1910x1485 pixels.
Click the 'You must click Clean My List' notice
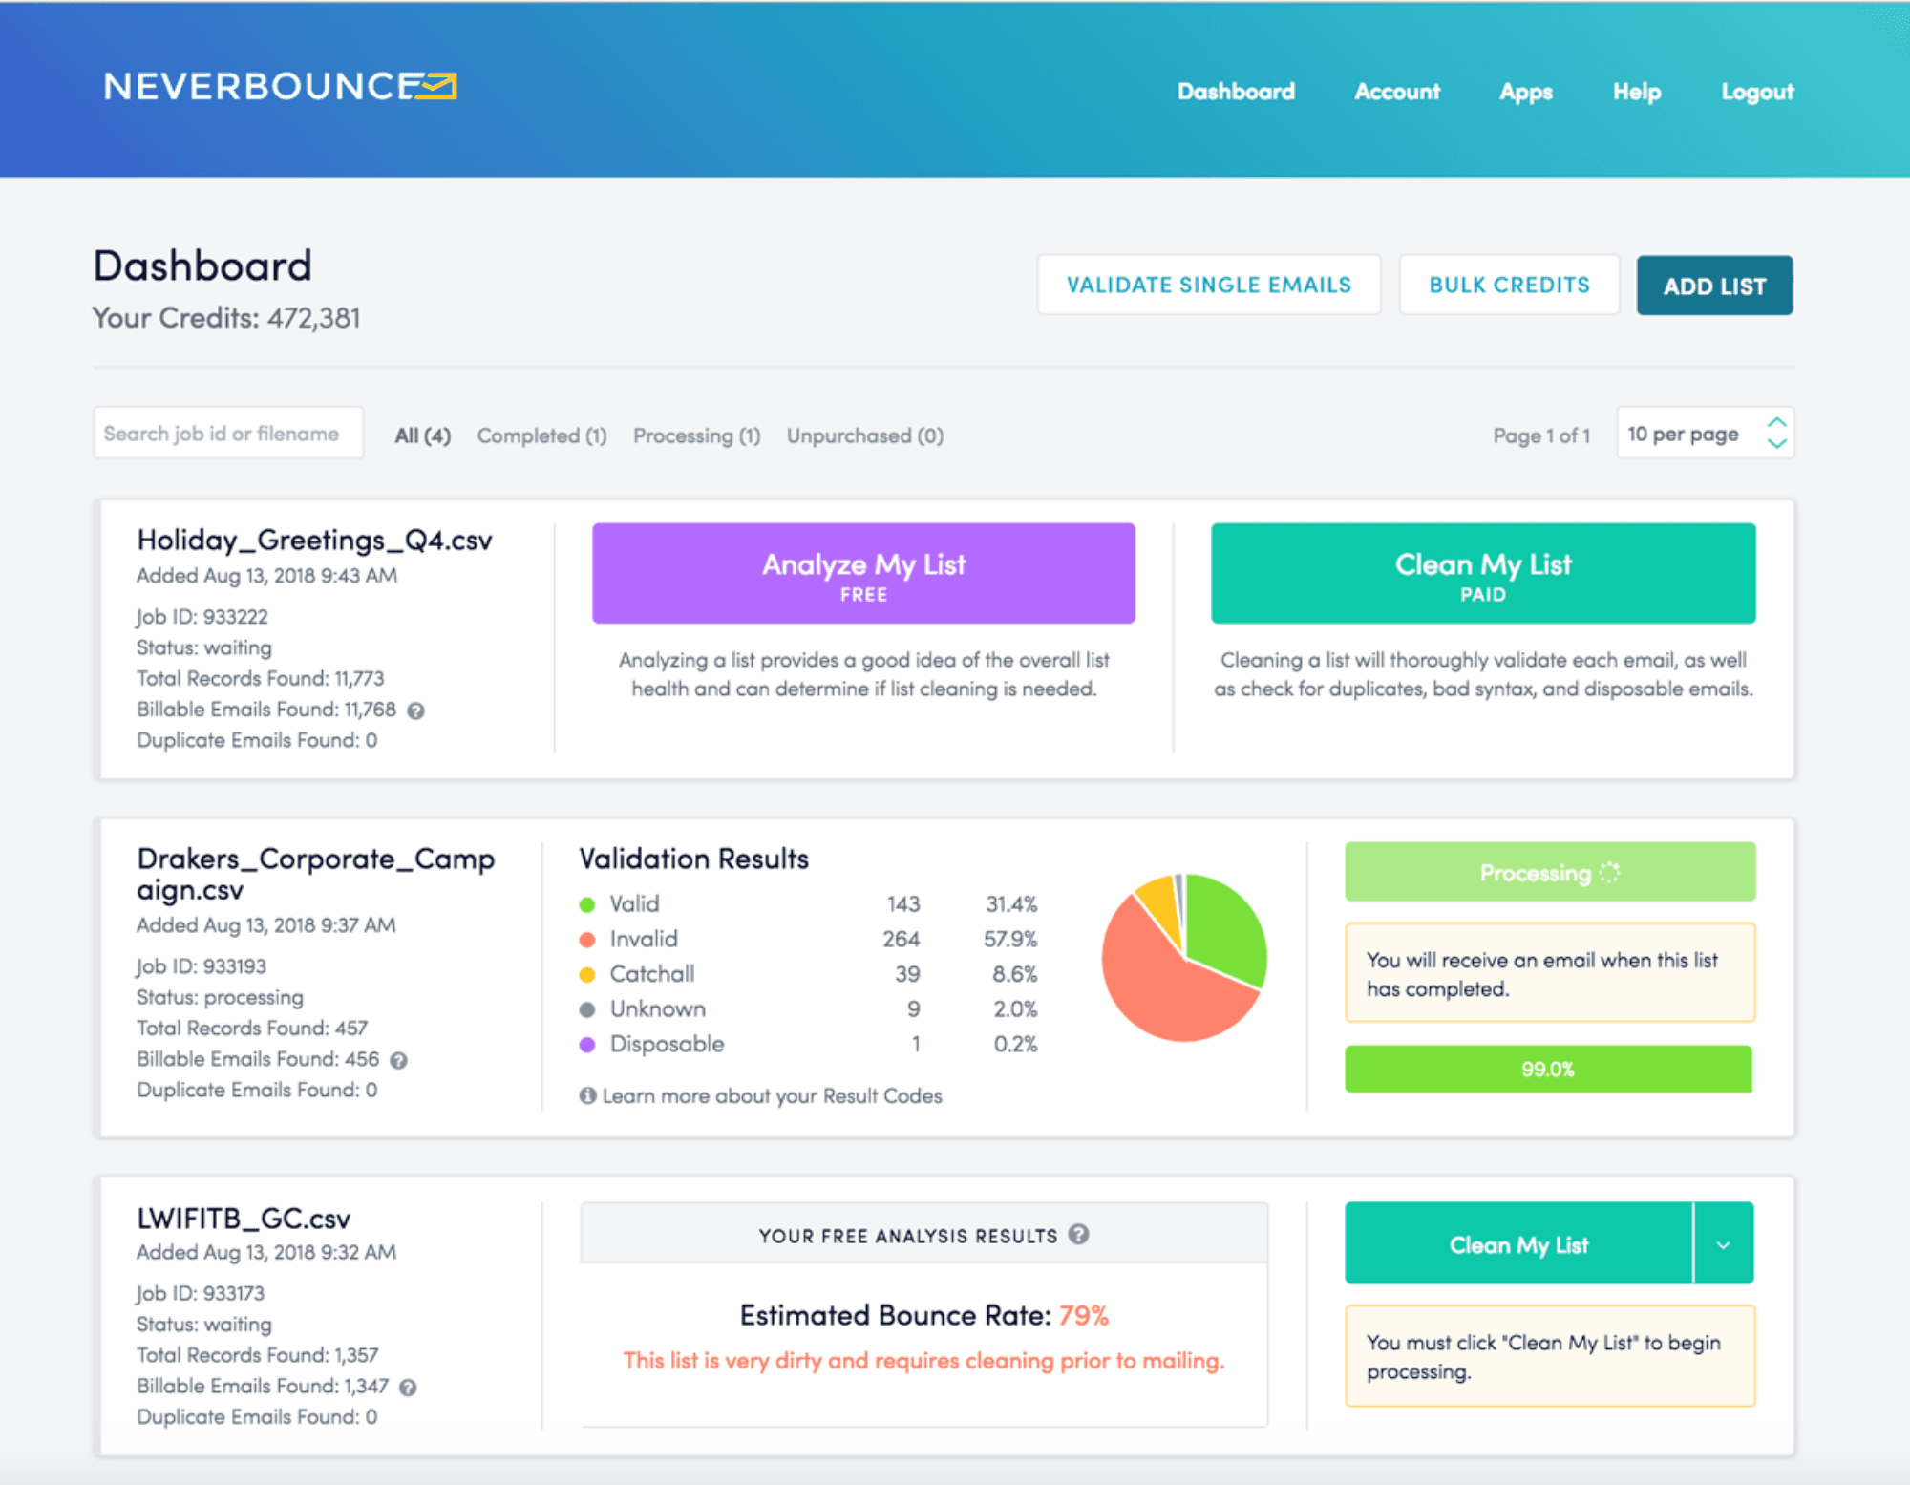[1550, 1356]
